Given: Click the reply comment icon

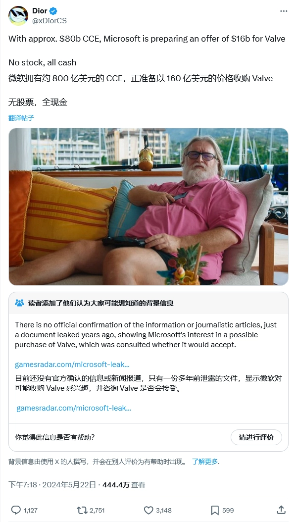Looking at the screenshot, I should 16,510.
